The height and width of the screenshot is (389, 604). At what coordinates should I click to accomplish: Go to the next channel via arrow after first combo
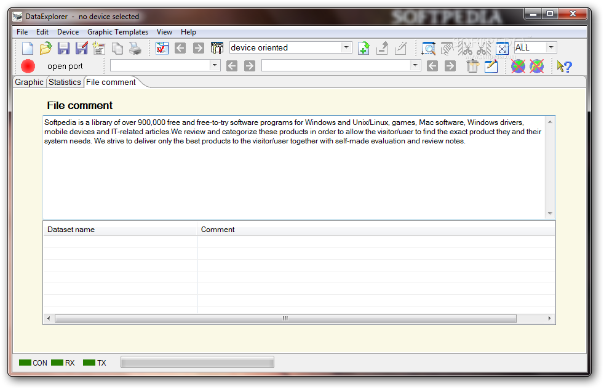[x=250, y=66]
